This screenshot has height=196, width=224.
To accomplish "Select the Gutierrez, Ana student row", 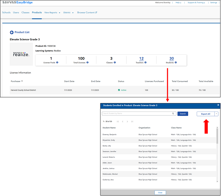I will point(159,180).
